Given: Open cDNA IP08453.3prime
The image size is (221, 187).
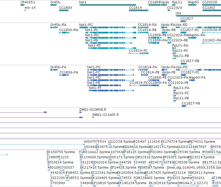Looking at the screenshot, I should (x=67, y=175).
